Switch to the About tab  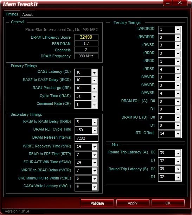coord(27,14)
